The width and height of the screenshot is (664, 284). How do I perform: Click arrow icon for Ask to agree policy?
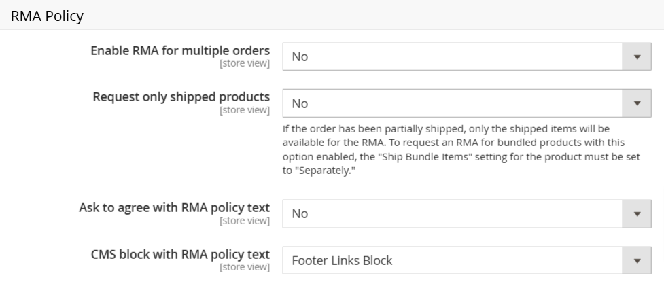point(637,214)
